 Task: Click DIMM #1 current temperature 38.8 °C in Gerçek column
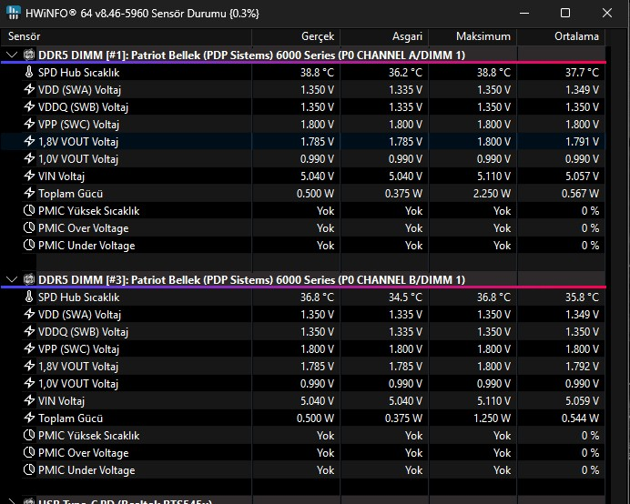pyautogui.click(x=317, y=73)
